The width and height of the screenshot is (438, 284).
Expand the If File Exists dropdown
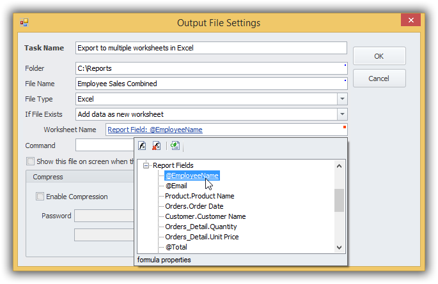(342, 114)
